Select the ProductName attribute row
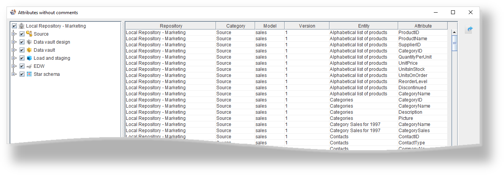504x175 pixels. tap(413, 39)
